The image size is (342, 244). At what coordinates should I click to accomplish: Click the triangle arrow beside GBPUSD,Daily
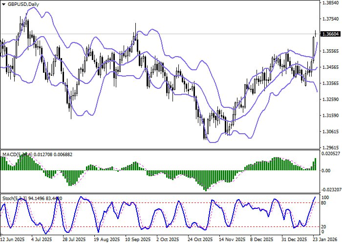4,4
